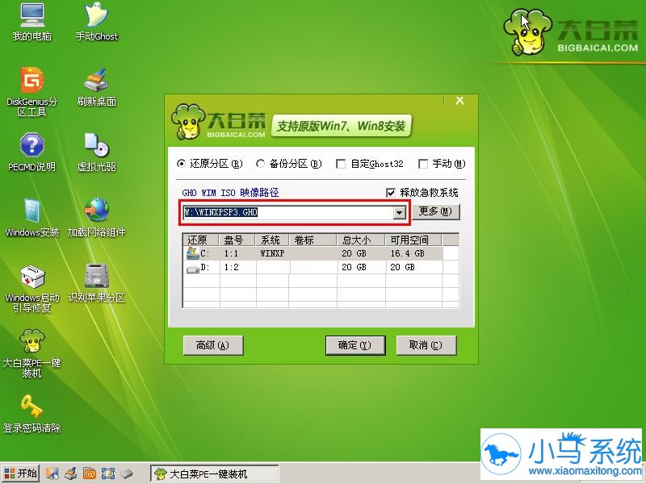Click the 更多(M) button

click(435, 211)
